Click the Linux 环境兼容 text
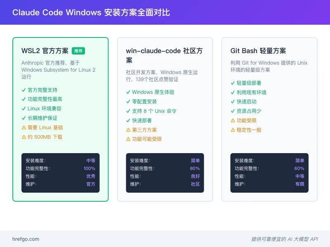 [x=45, y=109]
